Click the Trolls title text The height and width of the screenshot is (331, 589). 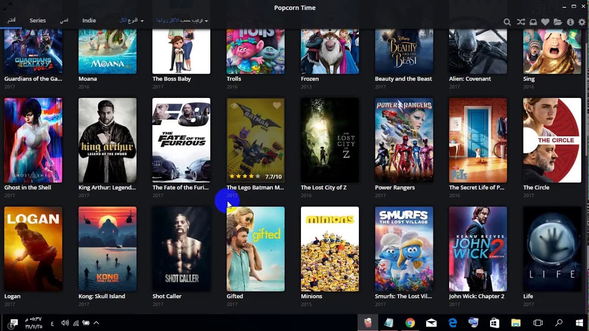pyautogui.click(x=234, y=79)
